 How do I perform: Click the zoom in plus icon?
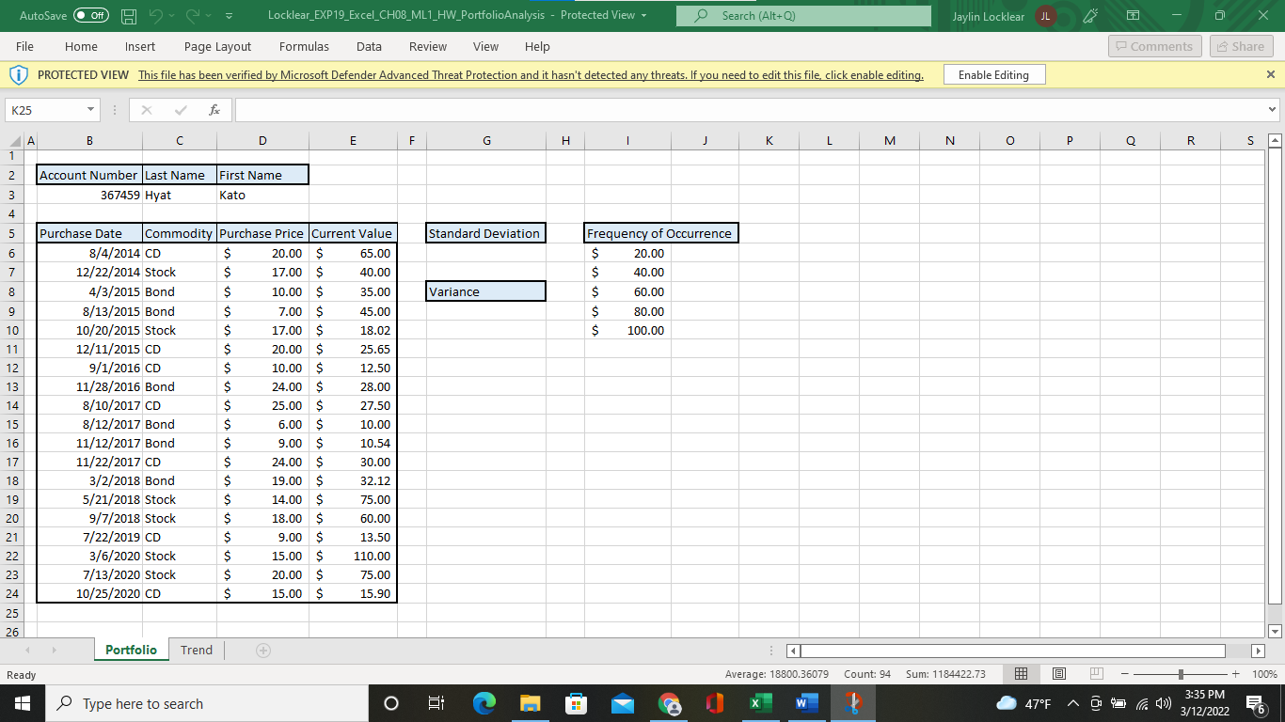click(x=1238, y=674)
